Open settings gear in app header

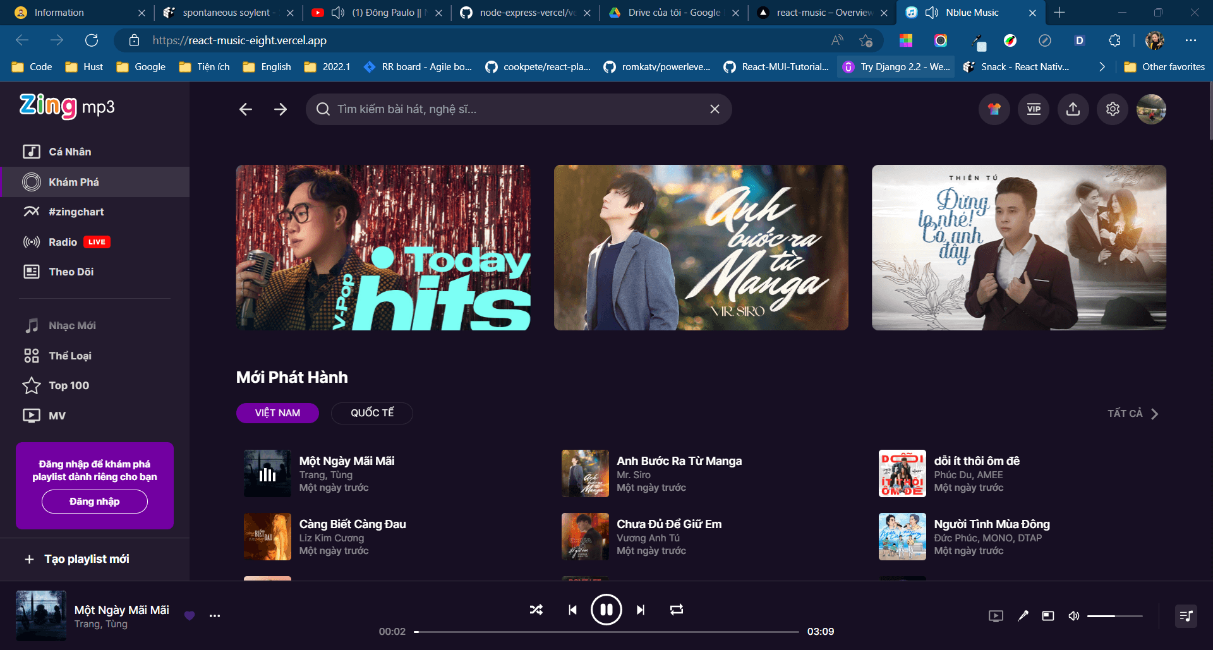(x=1113, y=109)
